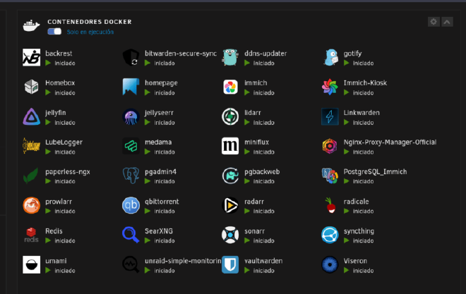Click the unraid-simple-monitoring icon
The image size is (466, 294).
pos(131,264)
